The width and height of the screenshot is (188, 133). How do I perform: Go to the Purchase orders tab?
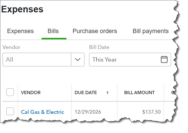tap(95, 31)
